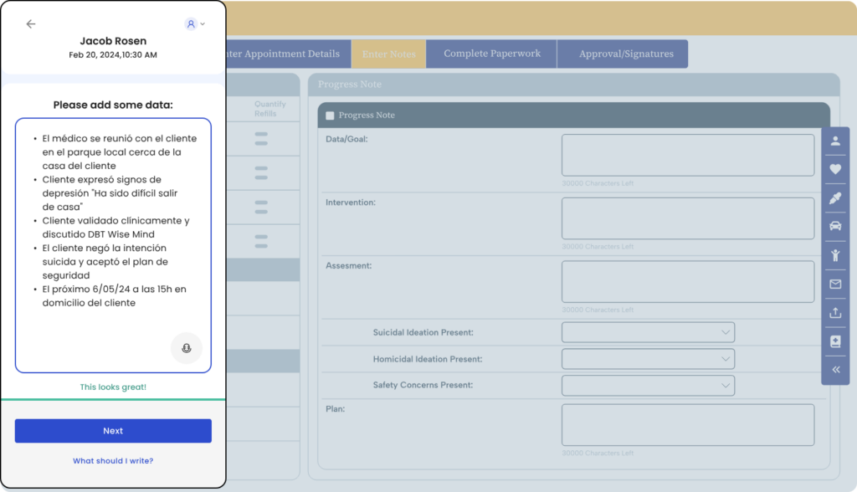Image resolution: width=857 pixels, height=492 pixels.
Task: Collapse the right sidebar with the double chevron
Action: click(835, 368)
